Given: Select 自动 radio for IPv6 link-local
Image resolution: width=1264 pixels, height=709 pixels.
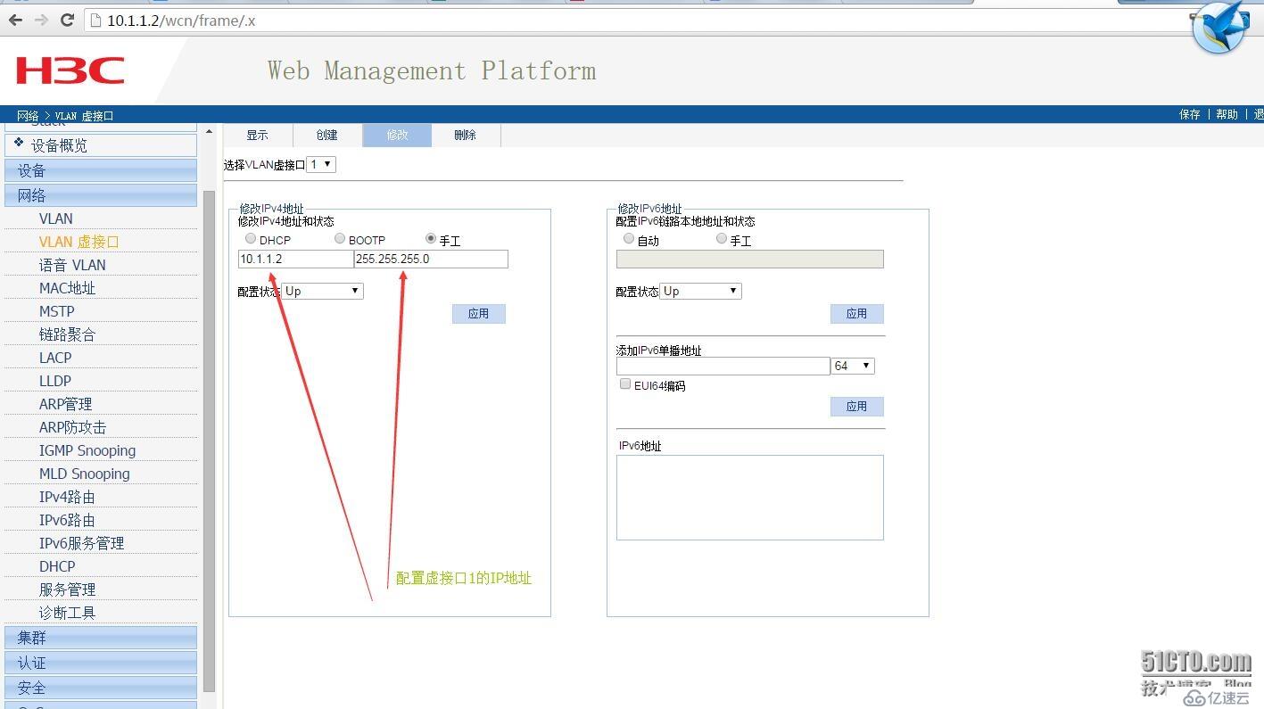Looking at the screenshot, I should [x=629, y=239].
